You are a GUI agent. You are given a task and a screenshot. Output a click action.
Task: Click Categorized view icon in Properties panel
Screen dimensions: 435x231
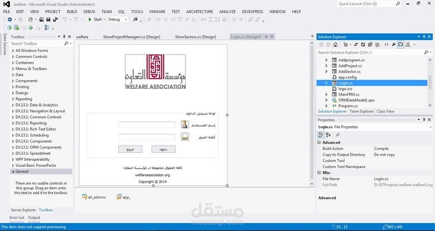click(x=321, y=135)
